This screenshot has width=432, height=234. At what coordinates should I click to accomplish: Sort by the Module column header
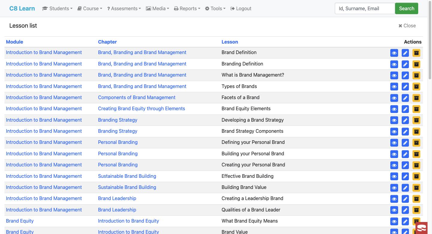(x=14, y=42)
